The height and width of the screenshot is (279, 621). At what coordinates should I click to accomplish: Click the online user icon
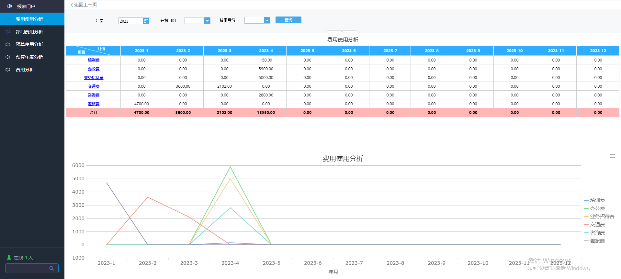click(9, 257)
